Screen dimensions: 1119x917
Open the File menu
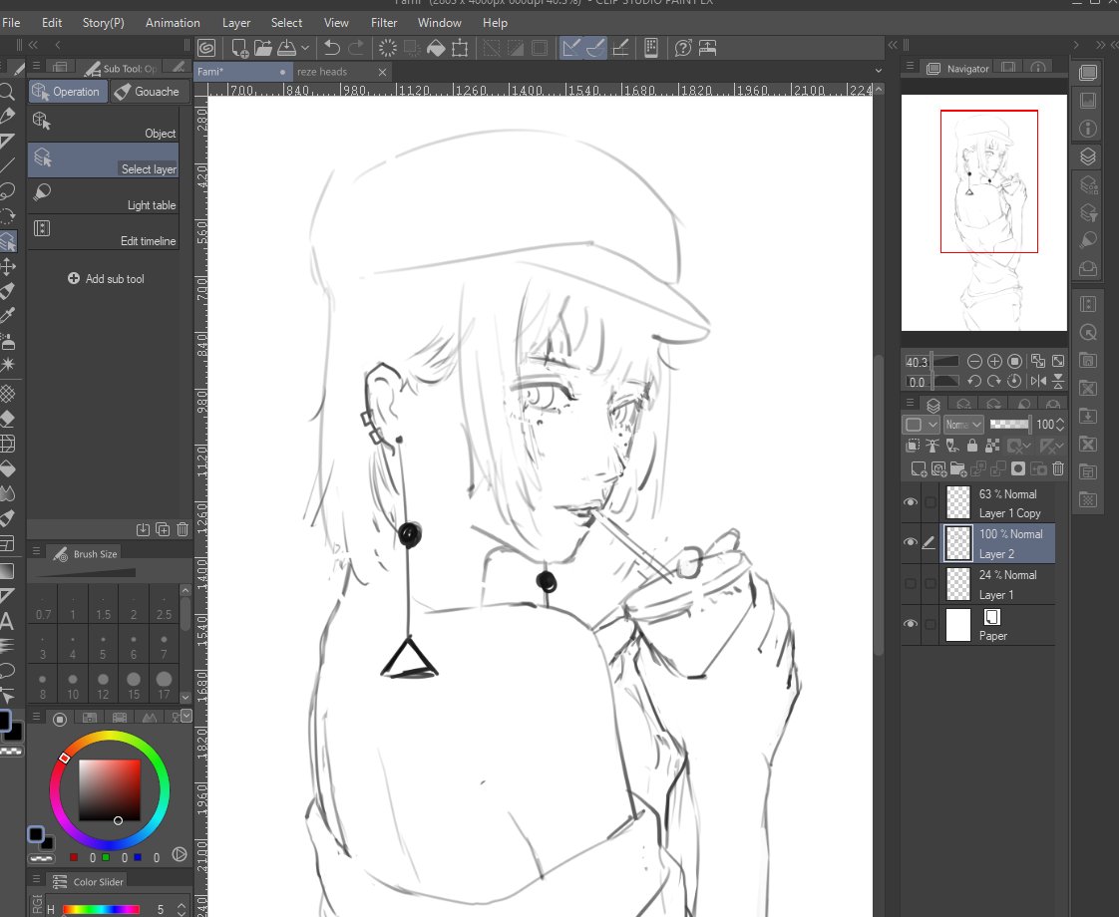pyautogui.click(x=11, y=23)
